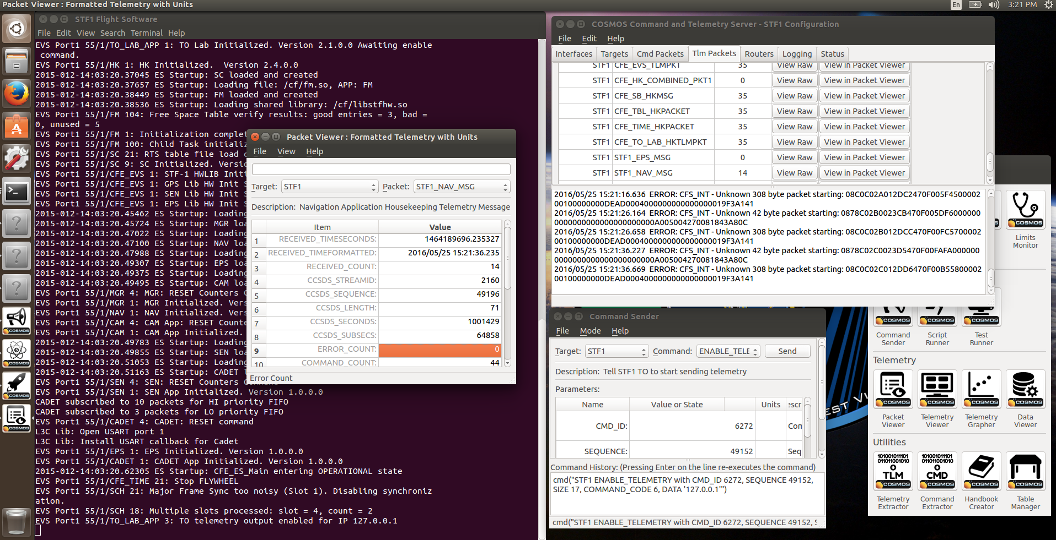Open the Telemetry Viewer icon
The height and width of the screenshot is (540, 1056).
pyautogui.click(x=937, y=389)
